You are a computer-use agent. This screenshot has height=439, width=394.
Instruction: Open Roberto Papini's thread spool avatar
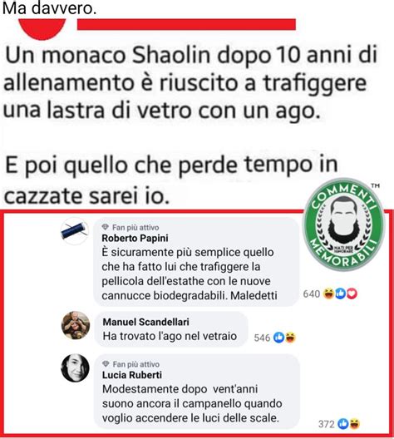[x=75, y=231]
